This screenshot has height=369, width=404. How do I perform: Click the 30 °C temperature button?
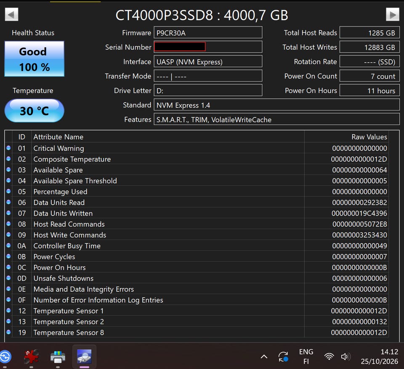tap(34, 111)
